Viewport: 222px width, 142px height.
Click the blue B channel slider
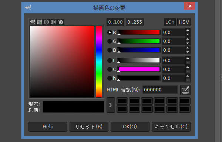point(139,50)
